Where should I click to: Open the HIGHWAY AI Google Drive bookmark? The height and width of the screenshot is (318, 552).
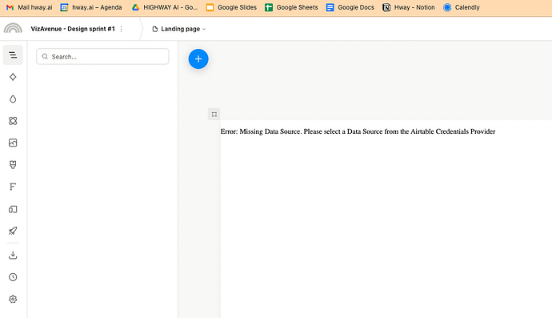165,7
